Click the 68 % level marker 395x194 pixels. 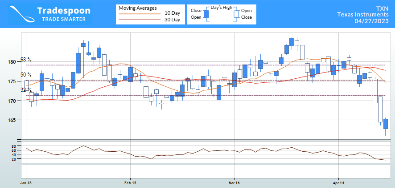tap(26, 60)
